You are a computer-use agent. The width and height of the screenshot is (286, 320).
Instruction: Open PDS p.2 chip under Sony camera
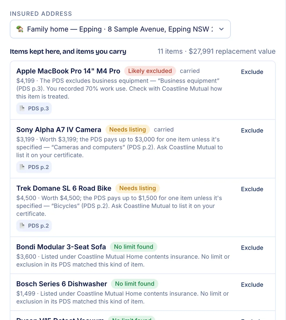point(34,167)
